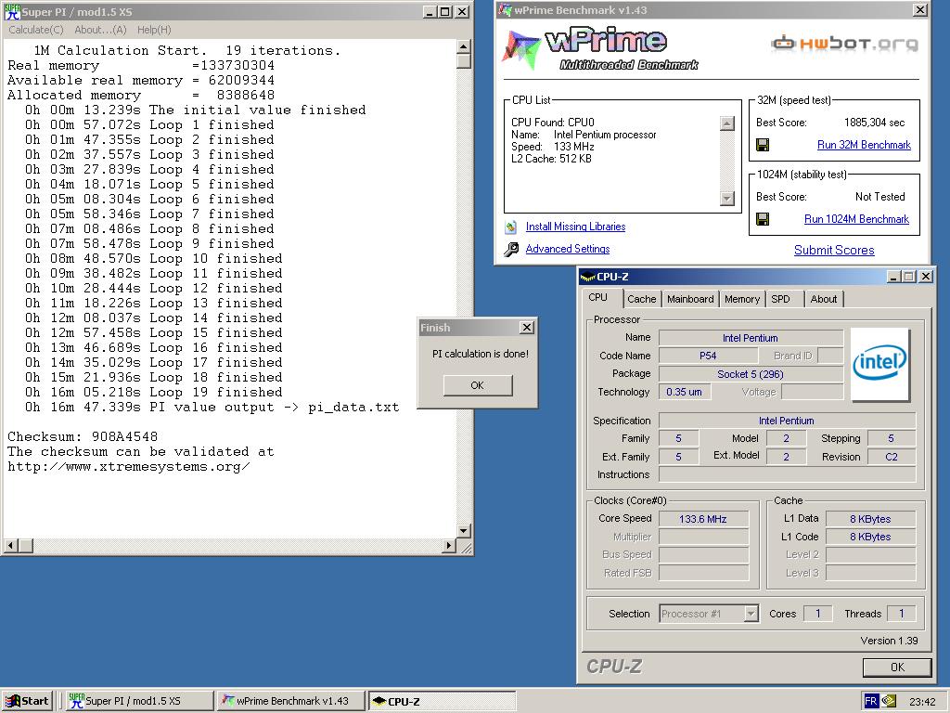Minimize the Super PI window
The height and width of the screenshot is (713, 950).
click(430, 11)
